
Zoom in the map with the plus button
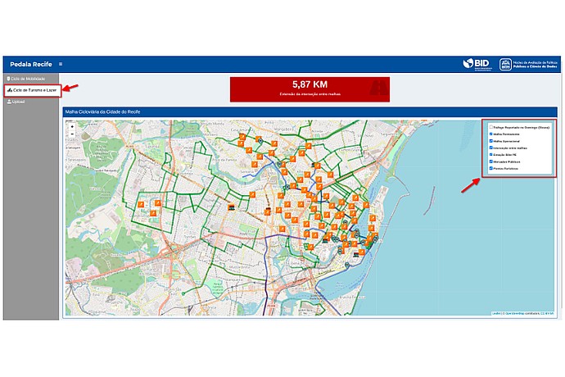pyautogui.click(x=72, y=127)
